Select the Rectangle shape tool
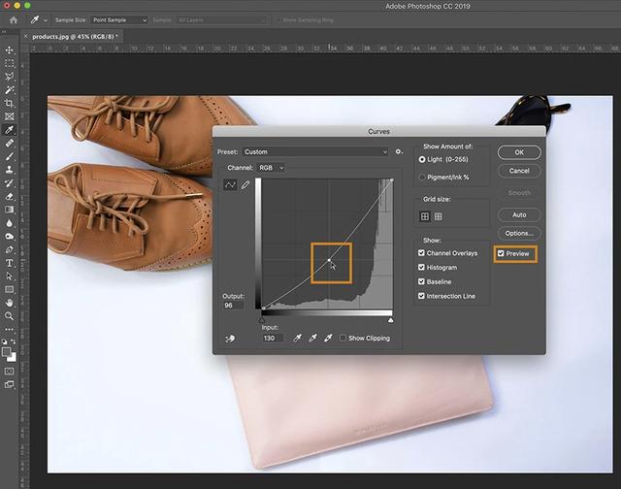Screen dimensions: 621x489 pyautogui.click(x=9, y=289)
